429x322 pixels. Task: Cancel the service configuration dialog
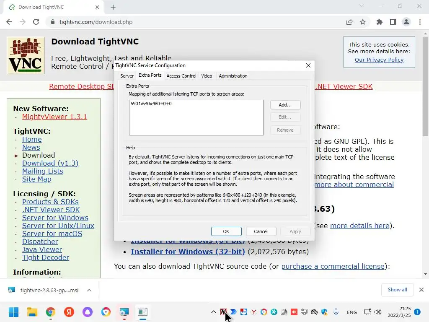click(x=261, y=231)
